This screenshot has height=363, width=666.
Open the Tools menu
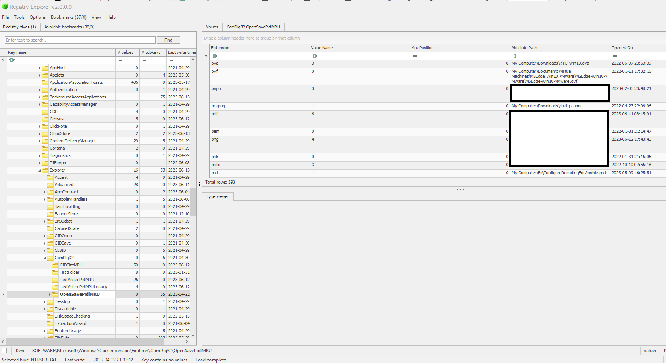[19, 17]
